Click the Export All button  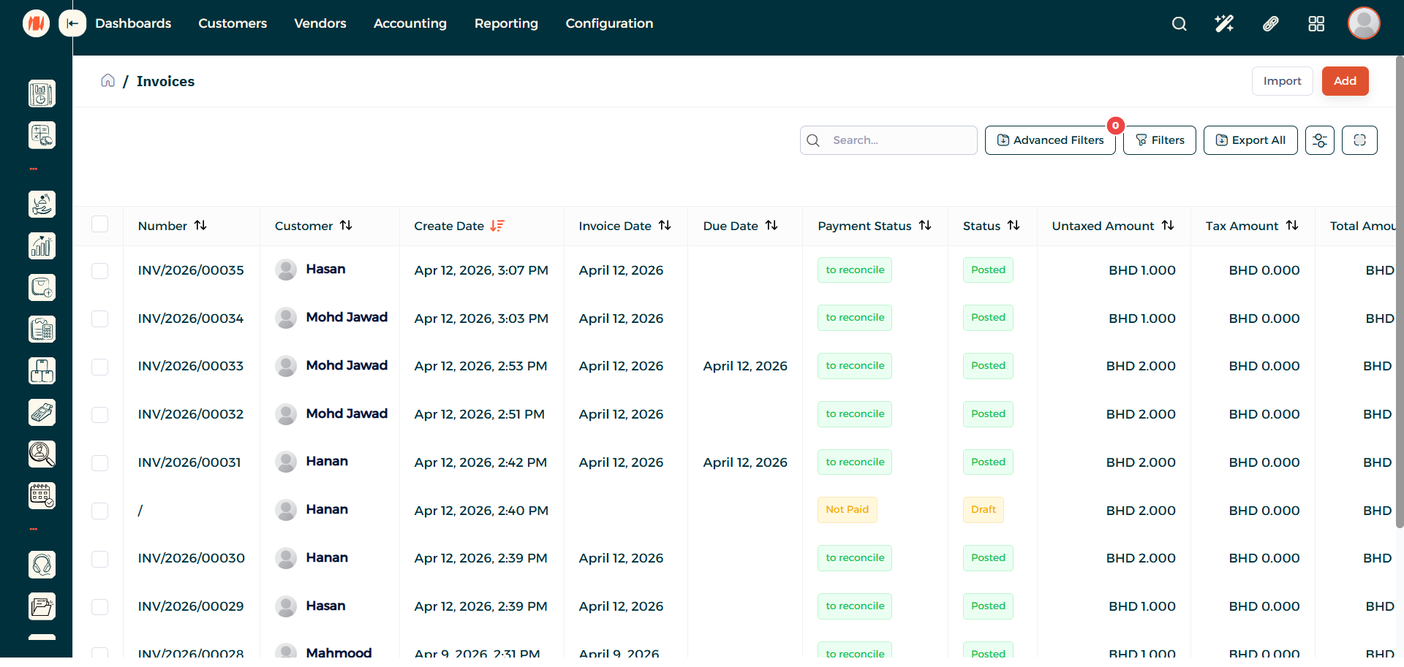pyautogui.click(x=1250, y=140)
